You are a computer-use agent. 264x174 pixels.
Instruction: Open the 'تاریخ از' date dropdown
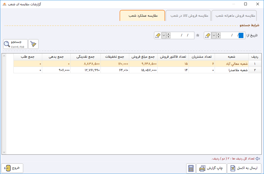pyautogui.click(x=214, y=35)
